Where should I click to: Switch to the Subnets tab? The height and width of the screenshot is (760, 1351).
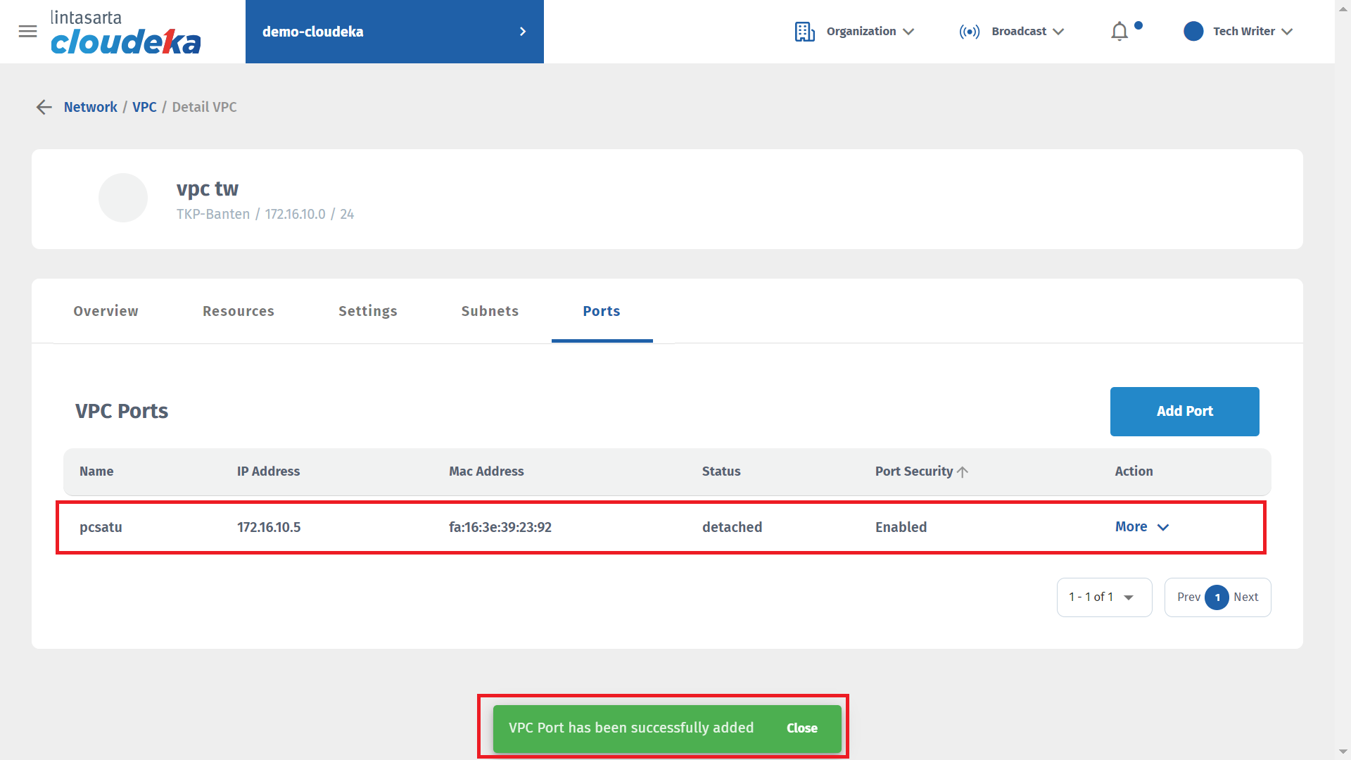pos(490,311)
